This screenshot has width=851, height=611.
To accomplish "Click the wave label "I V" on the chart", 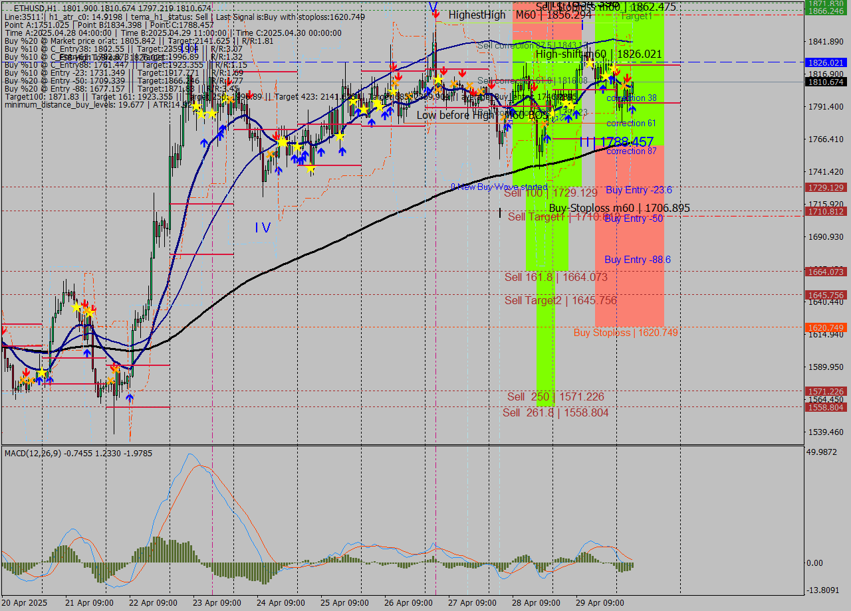I will [263, 228].
